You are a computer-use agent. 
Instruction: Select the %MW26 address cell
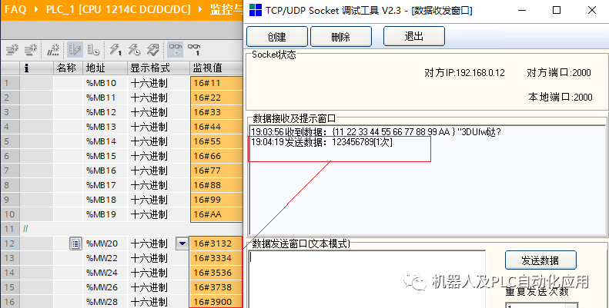pyautogui.click(x=105, y=287)
